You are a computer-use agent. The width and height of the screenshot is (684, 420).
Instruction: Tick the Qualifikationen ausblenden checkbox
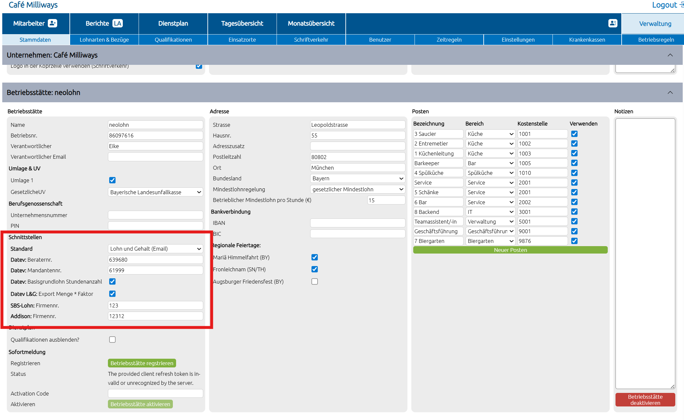pyautogui.click(x=112, y=340)
